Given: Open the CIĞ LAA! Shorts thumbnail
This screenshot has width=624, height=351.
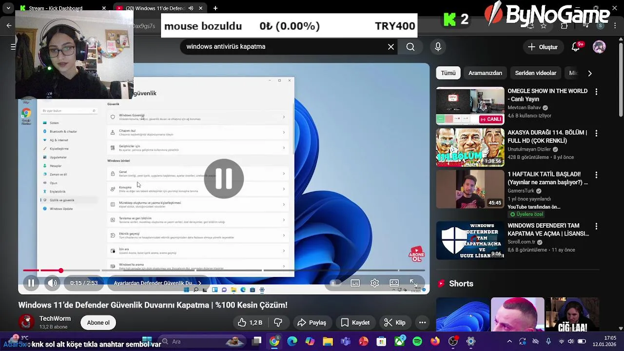Looking at the screenshot, I should tap(572, 315).
